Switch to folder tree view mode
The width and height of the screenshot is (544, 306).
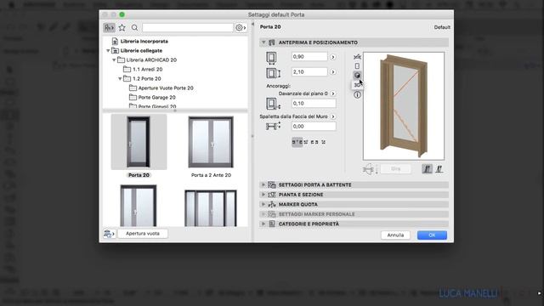pyautogui.click(x=110, y=28)
